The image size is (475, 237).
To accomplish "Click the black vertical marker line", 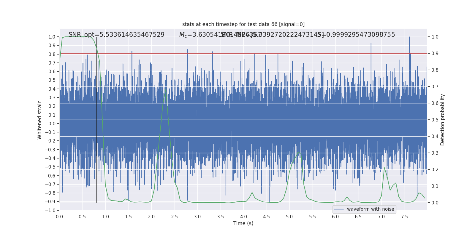I will (x=97, y=120).
